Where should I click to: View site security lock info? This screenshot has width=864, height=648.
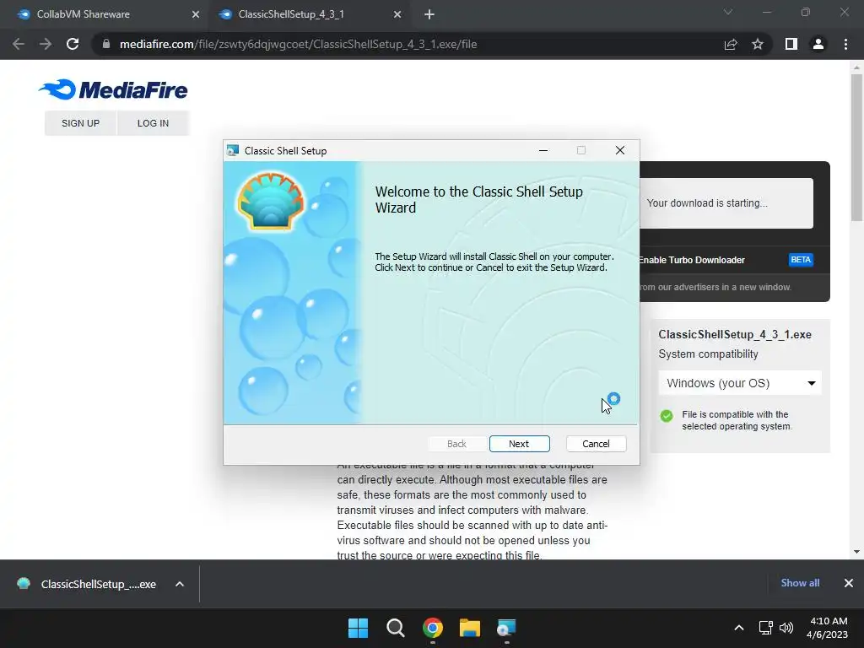click(105, 44)
